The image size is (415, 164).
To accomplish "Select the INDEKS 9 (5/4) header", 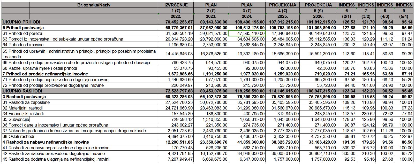I will point(403,11).
